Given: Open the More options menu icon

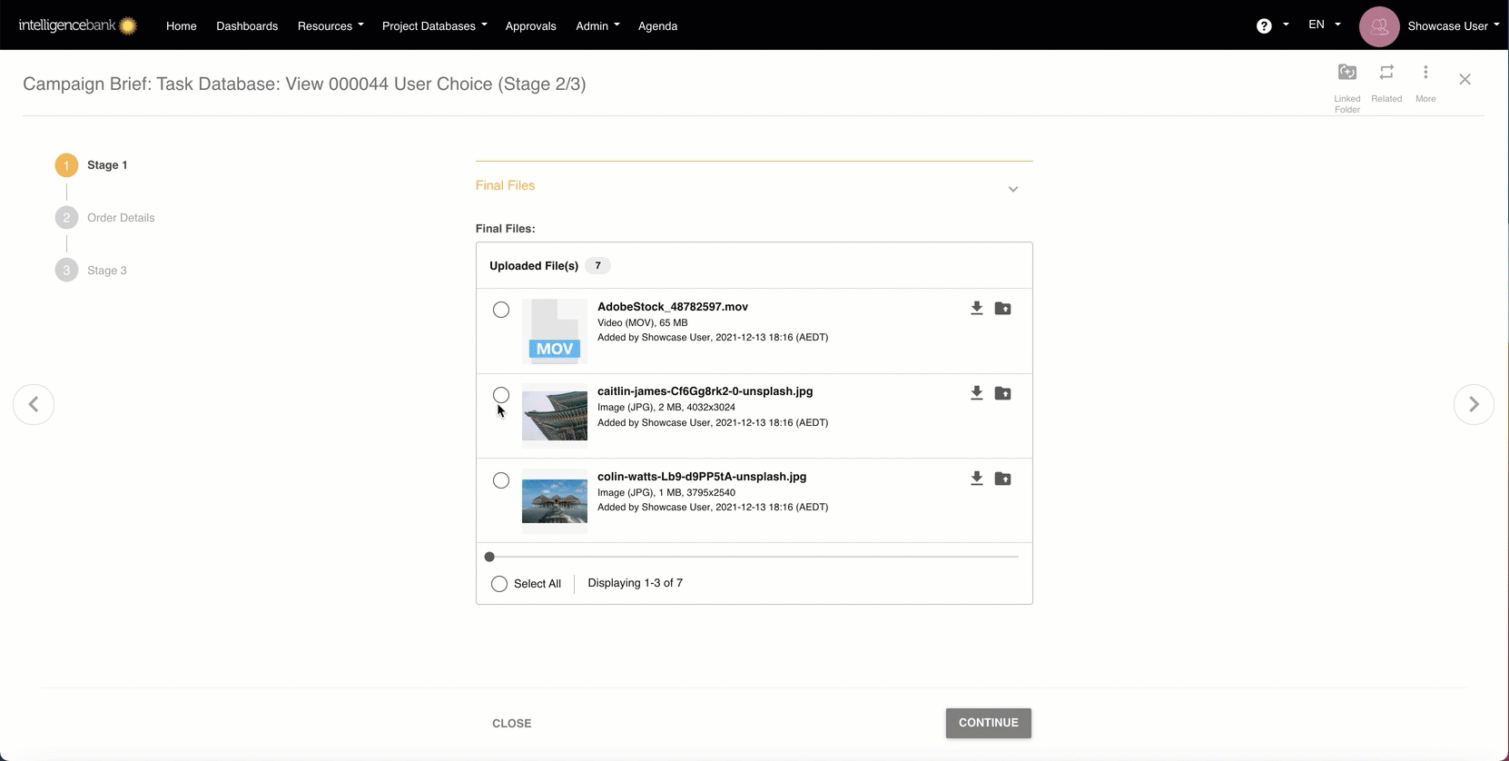Looking at the screenshot, I should pos(1425,73).
